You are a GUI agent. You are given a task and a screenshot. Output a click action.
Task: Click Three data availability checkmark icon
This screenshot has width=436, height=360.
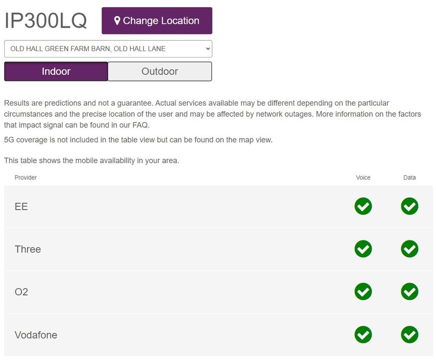[x=409, y=249]
